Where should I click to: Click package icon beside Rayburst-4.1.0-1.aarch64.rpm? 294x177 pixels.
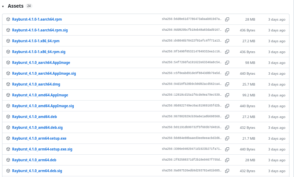(8, 19)
